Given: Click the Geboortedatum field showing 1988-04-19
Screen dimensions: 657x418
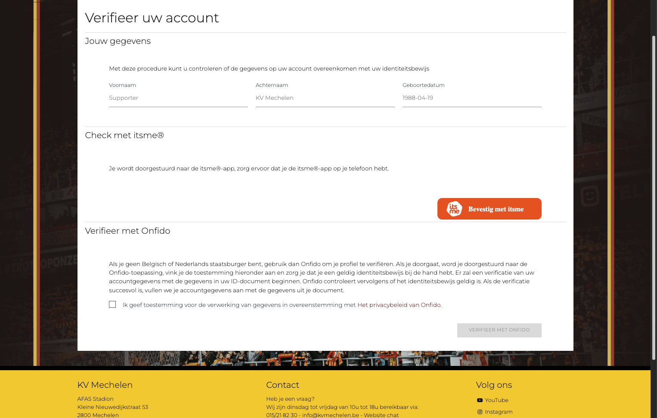Looking at the screenshot, I should tap(472, 98).
